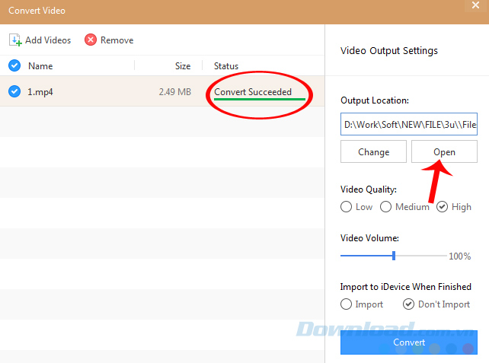Select Low video quality
489x363 pixels.
click(x=347, y=207)
